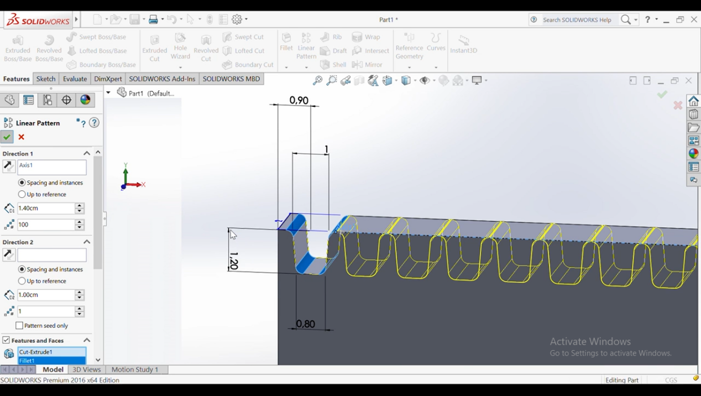This screenshot has height=396, width=701.
Task: Open the View Orientation cube icon
Action: [x=388, y=81]
